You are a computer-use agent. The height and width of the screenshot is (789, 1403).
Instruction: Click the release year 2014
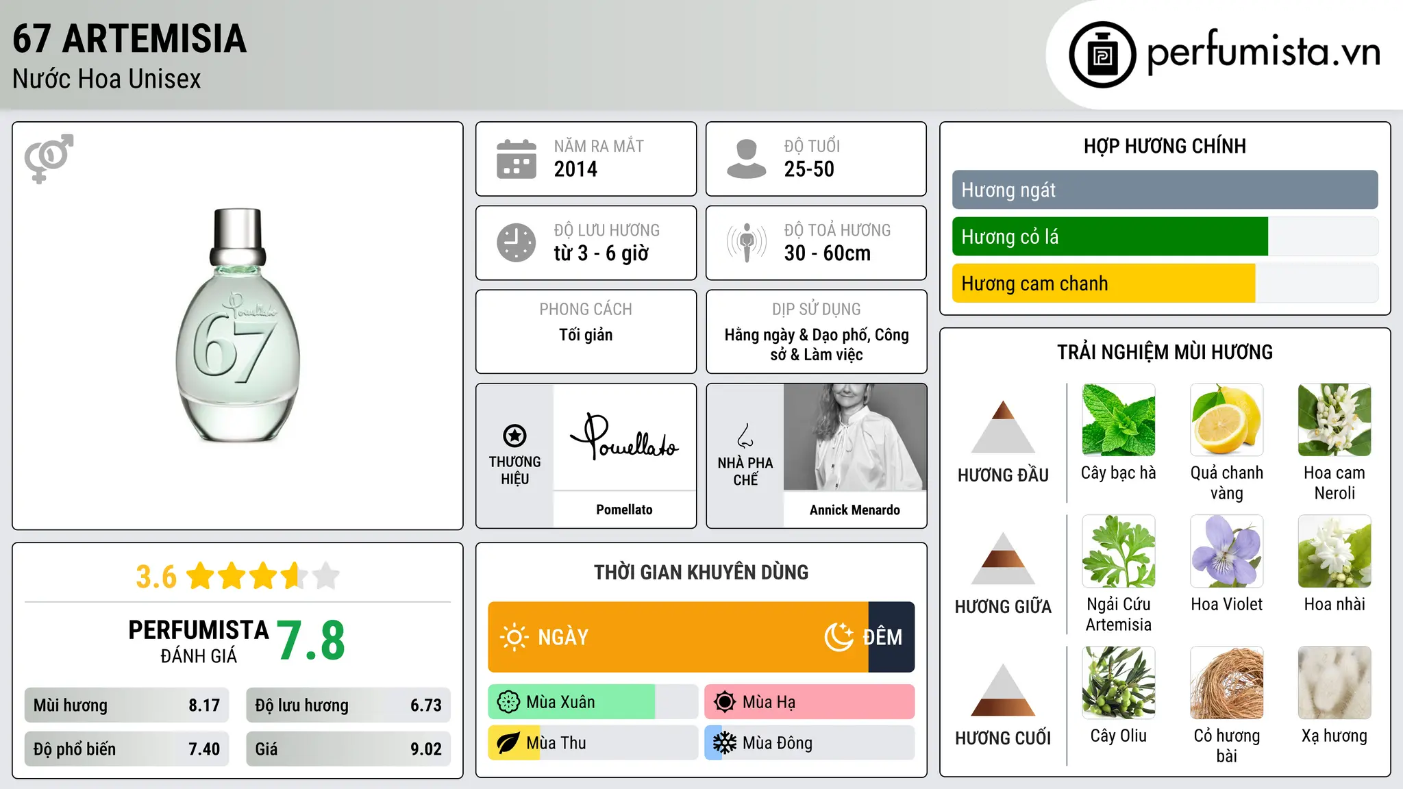[x=575, y=169]
